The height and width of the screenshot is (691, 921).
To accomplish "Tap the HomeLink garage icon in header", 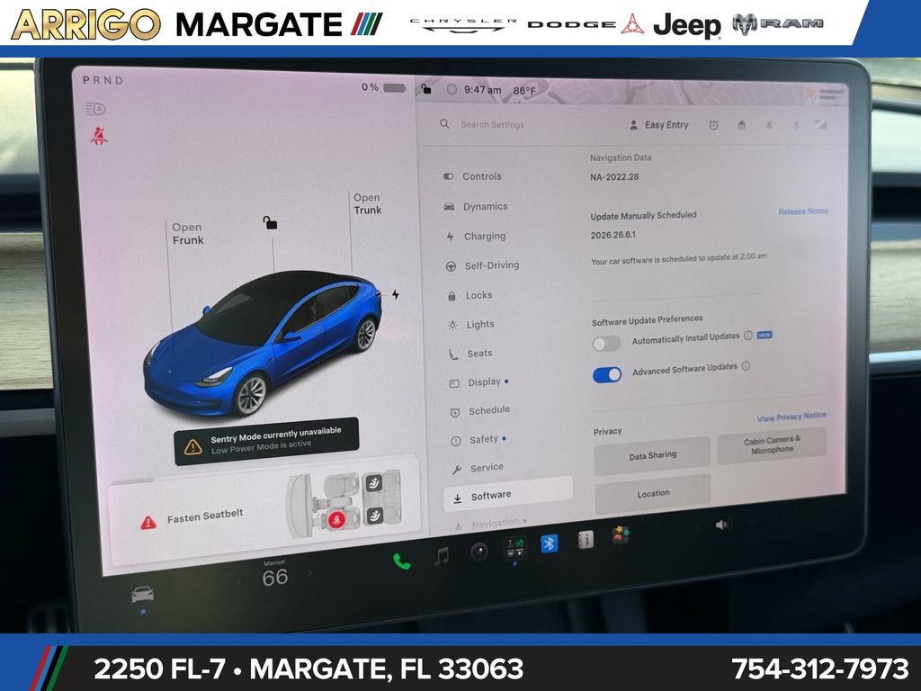I will tap(741, 124).
